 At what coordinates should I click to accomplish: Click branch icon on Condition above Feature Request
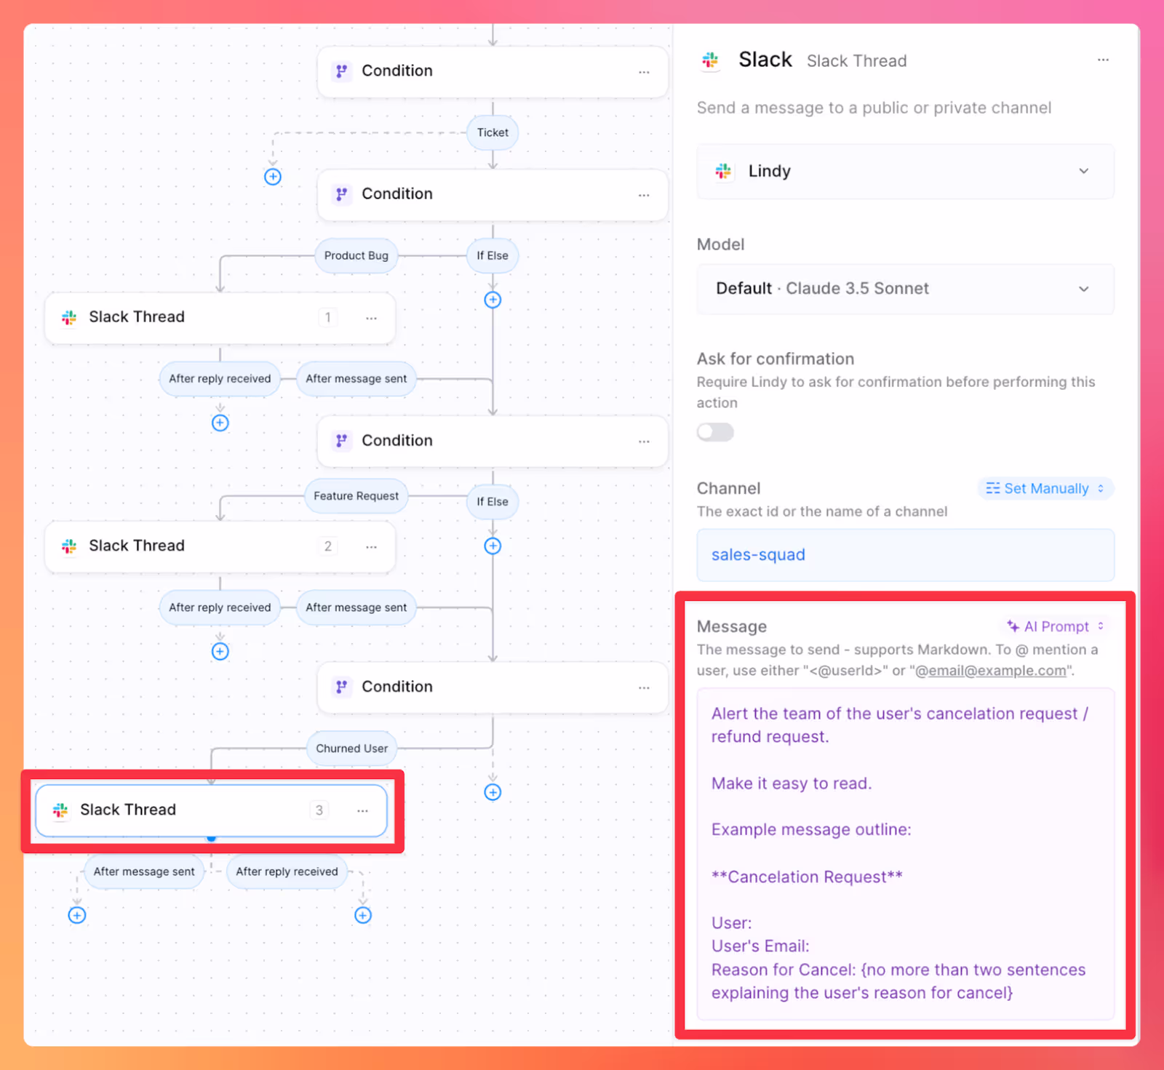click(341, 440)
